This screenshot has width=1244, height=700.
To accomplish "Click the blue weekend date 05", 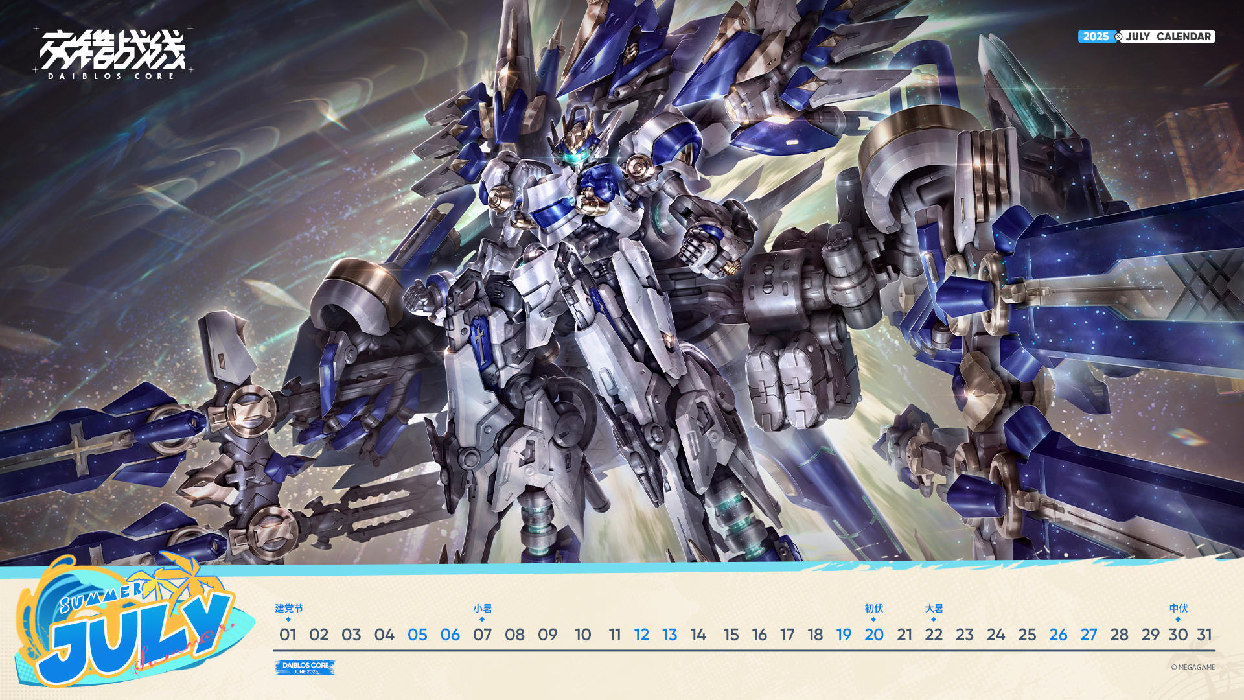I will point(417,635).
